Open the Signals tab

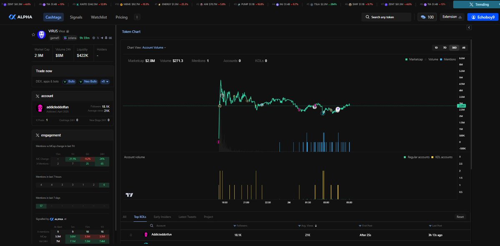pos(76,17)
